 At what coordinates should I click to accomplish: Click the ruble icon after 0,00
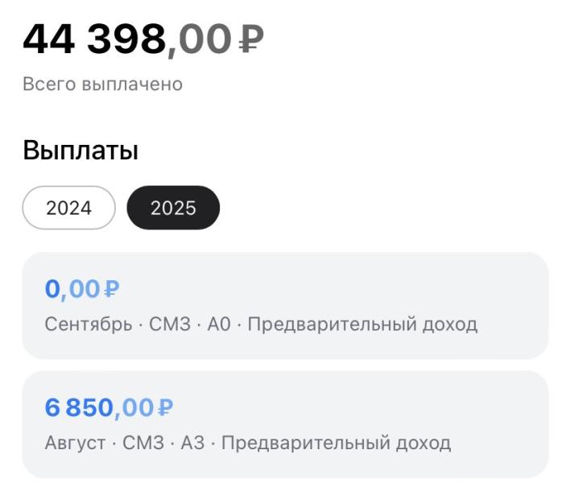click(112, 289)
